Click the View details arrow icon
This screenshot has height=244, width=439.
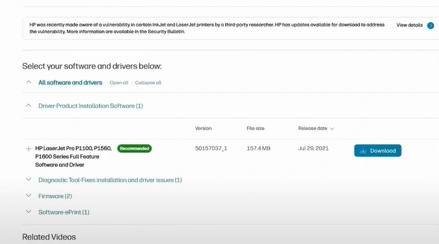coord(431,25)
